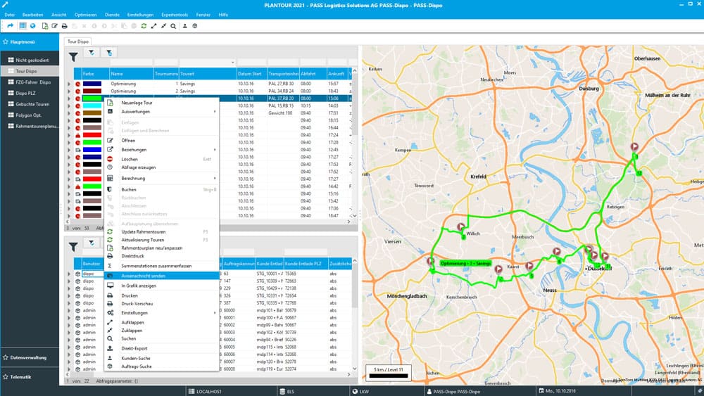The width and height of the screenshot is (704, 396).
Task: Click the apply-filter button above order table
Action: (91, 243)
